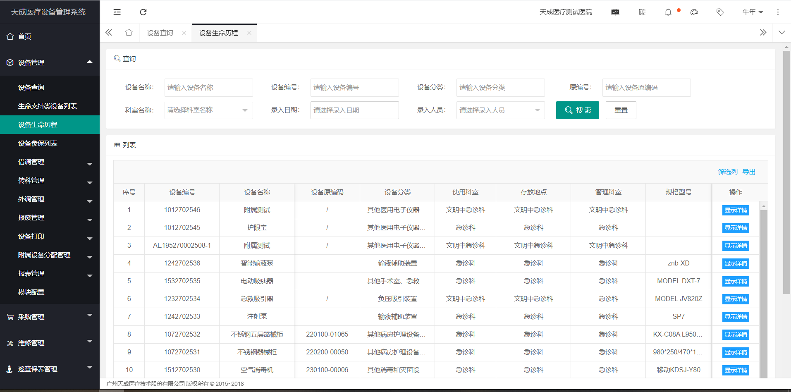Image resolution: width=791 pixels, height=392 pixels.
Task: Open user 牛年 dropdown menu
Action: pyautogui.click(x=753, y=12)
